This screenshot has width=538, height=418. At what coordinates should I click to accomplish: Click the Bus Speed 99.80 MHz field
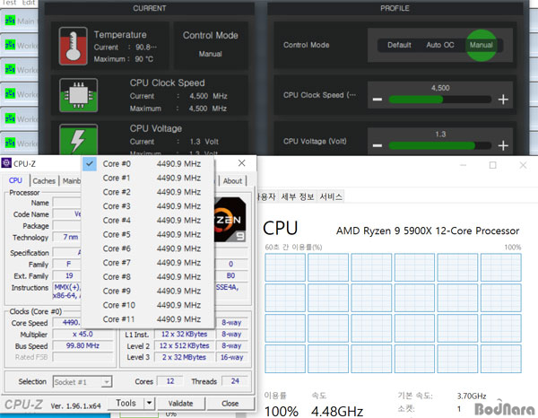tap(82, 345)
